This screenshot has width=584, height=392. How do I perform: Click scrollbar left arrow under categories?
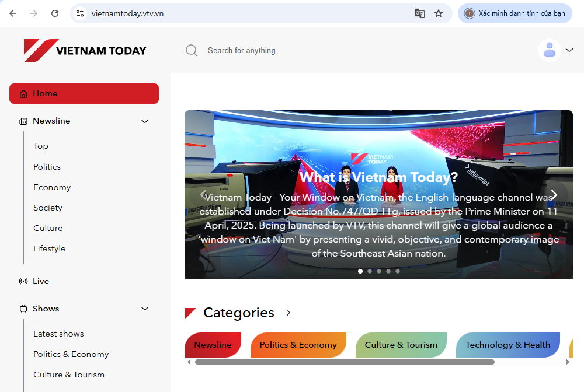point(189,362)
